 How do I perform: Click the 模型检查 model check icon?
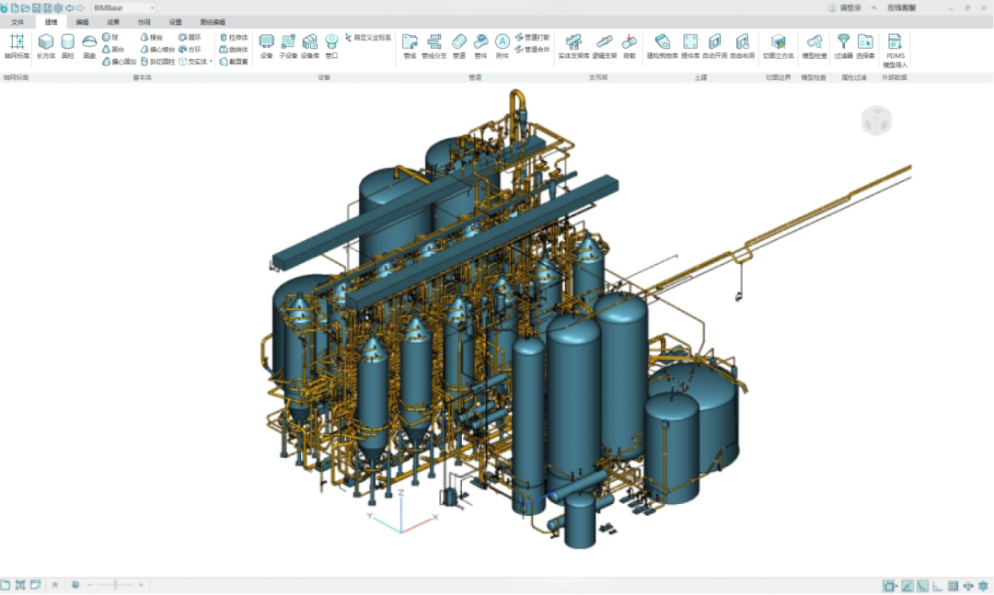pos(814,42)
